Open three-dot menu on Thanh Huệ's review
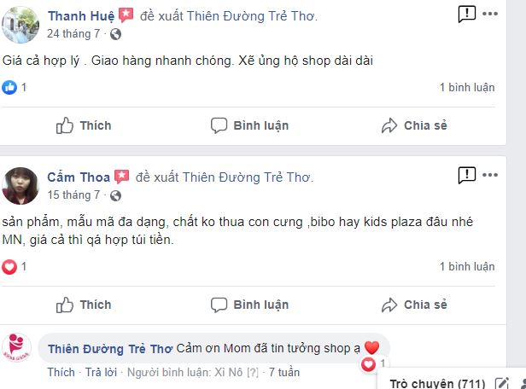Image resolution: width=526 pixels, height=389 pixels. pos(490,14)
